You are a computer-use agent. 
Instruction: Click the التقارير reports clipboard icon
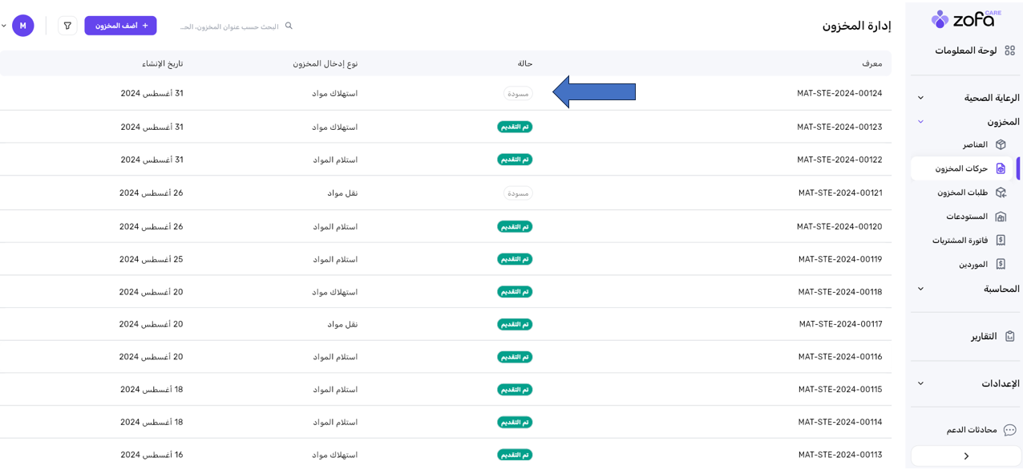(x=1009, y=336)
